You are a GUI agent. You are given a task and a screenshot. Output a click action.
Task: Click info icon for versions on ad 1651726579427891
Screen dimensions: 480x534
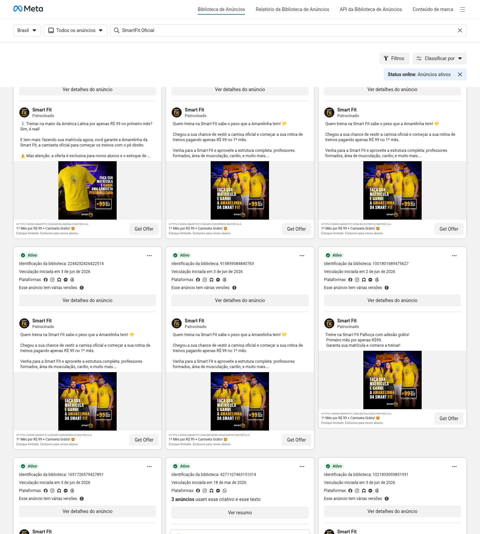point(82,499)
